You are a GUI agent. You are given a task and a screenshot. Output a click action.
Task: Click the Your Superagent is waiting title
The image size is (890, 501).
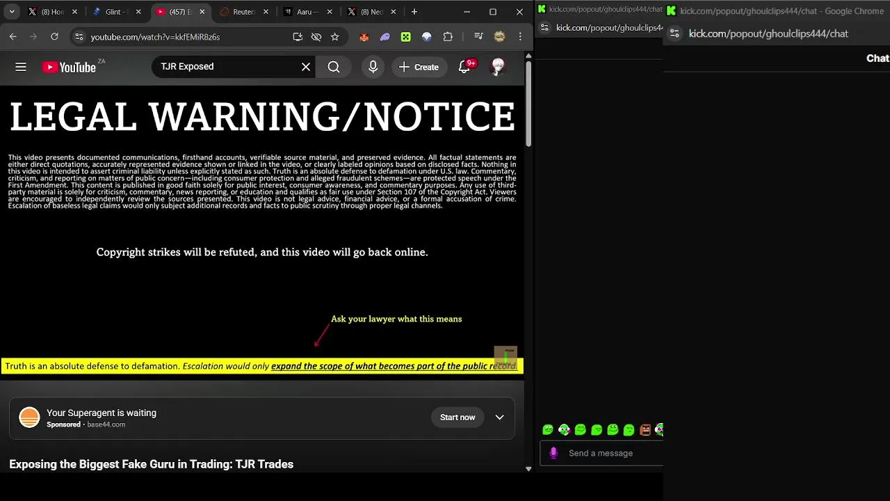tap(102, 413)
